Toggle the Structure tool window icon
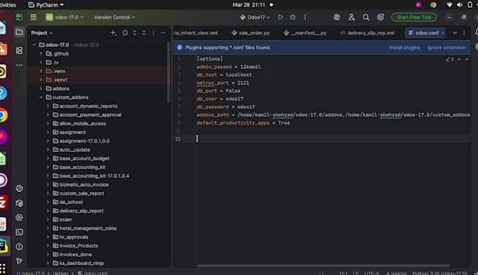This screenshot has height=275, width=478. click(19, 51)
